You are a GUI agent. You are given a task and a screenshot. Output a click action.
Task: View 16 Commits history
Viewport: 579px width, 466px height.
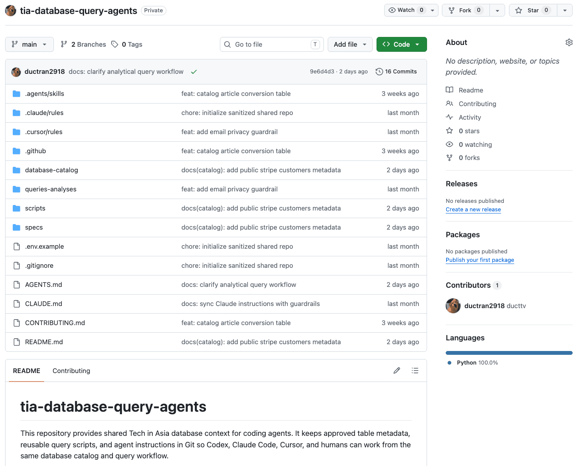(x=396, y=72)
